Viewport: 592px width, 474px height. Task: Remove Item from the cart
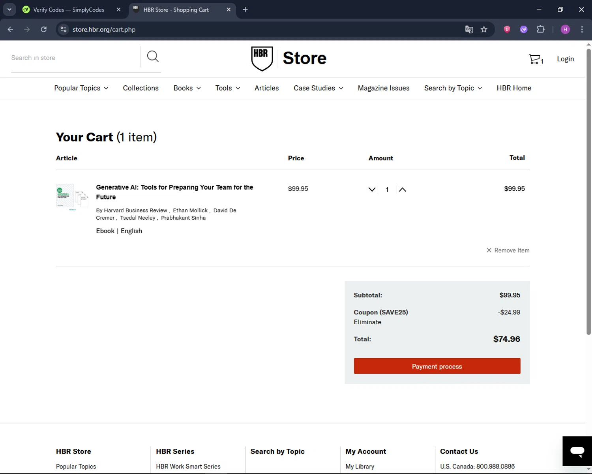[508, 250]
